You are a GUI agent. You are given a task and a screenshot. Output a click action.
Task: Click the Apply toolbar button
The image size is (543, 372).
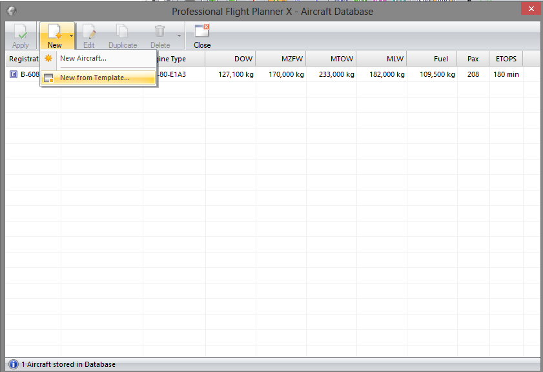[x=21, y=36]
